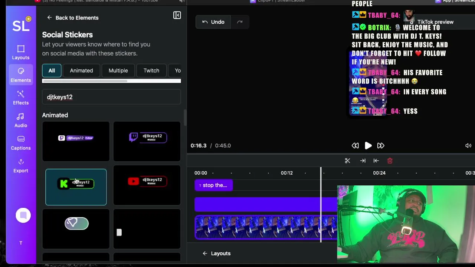Open the Export section

pos(21,166)
